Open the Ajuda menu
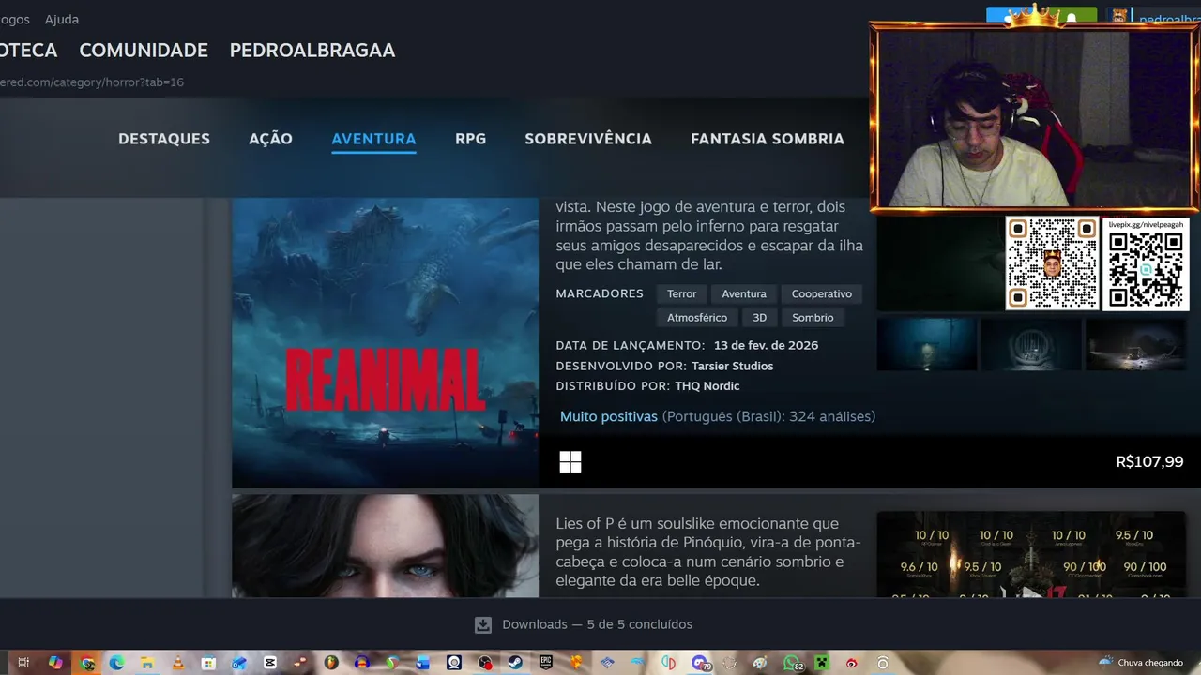Image resolution: width=1201 pixels, height=675 pixels. [x=62, y=19]
